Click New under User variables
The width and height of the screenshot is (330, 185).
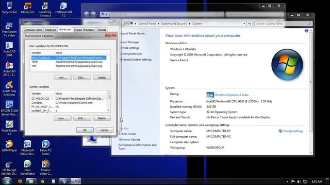coord(62,78)
